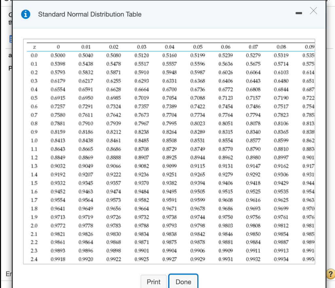This screenshot has height=288, width=335.
Task: Click table value 0.9192
Action: pos(58,175)
